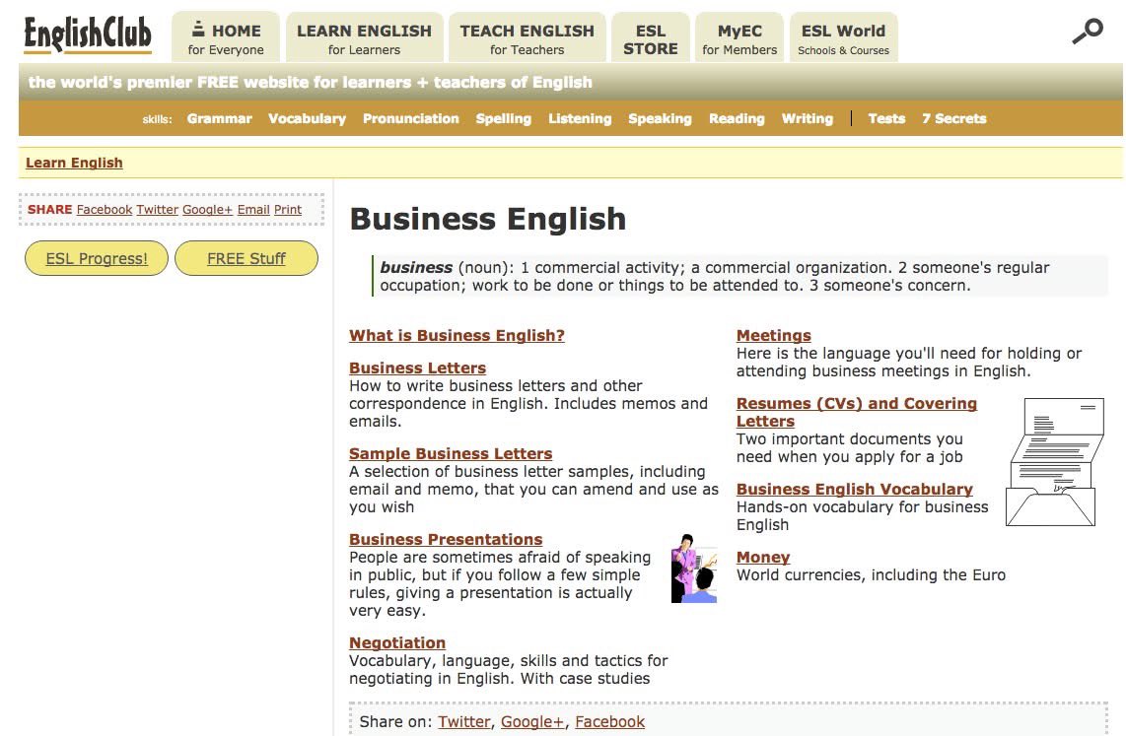Go to the Reading skill section

pyautogui.click(x=737, y=118)
